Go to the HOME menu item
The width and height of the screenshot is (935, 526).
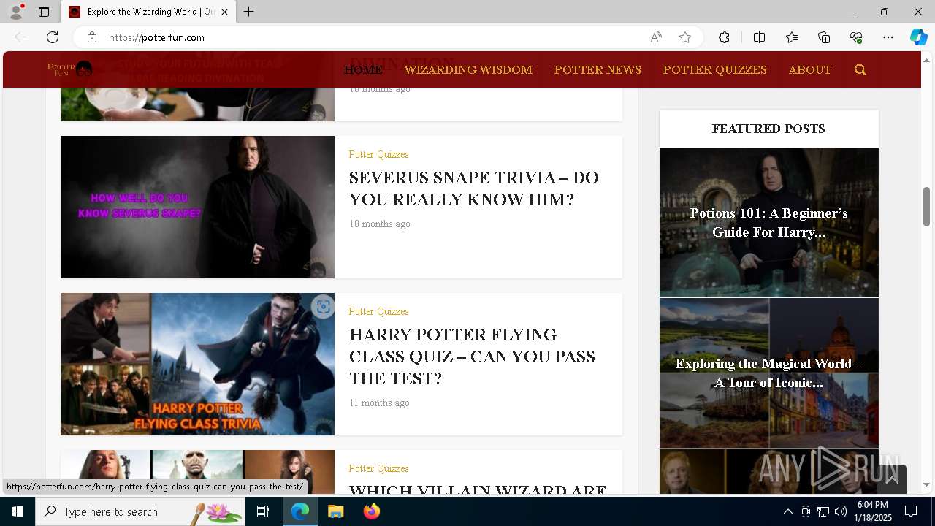point(363,70)
